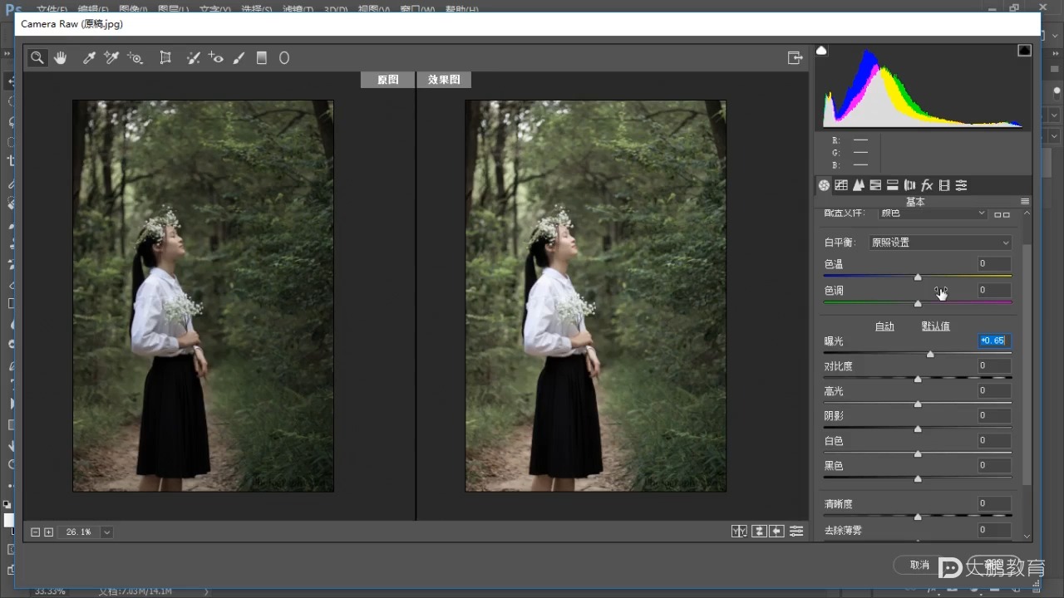Switch to the 效果图 view tab
This screenshot has width=1064, height=598.
click(x=444, y=80)
